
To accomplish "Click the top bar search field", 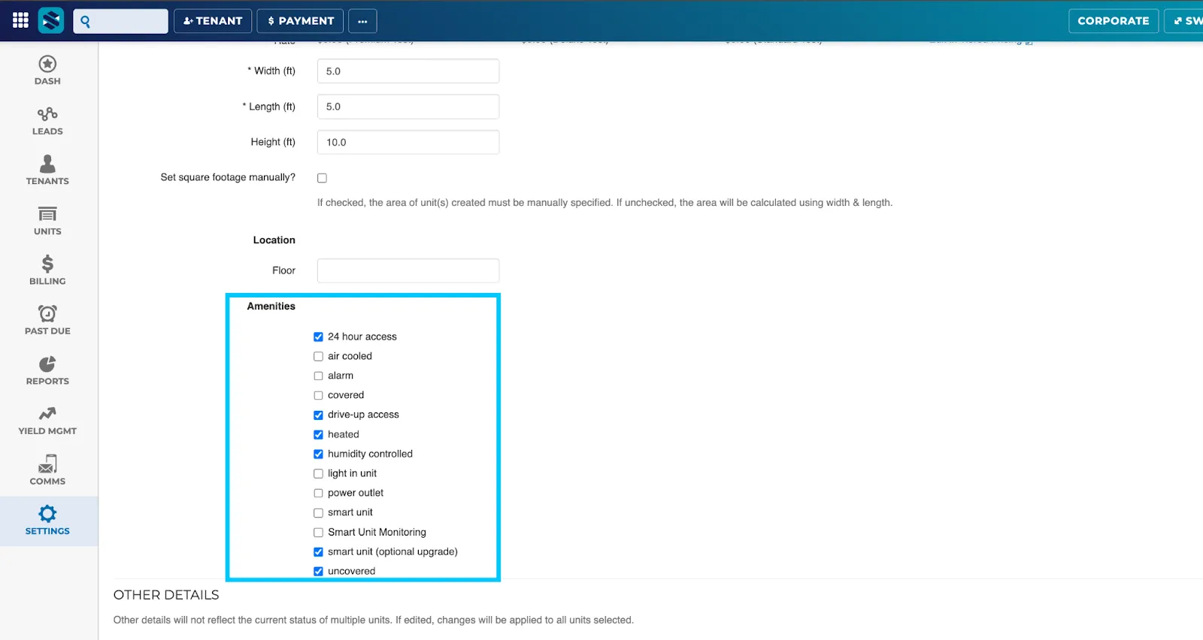I will click(x=120, y=21).
